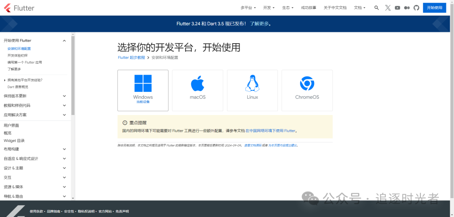This screenshot has width=454, height=217.
Task: Go to 关于中文文档 in the navbar
Action: pyautogui.click(x=335, y=8)
